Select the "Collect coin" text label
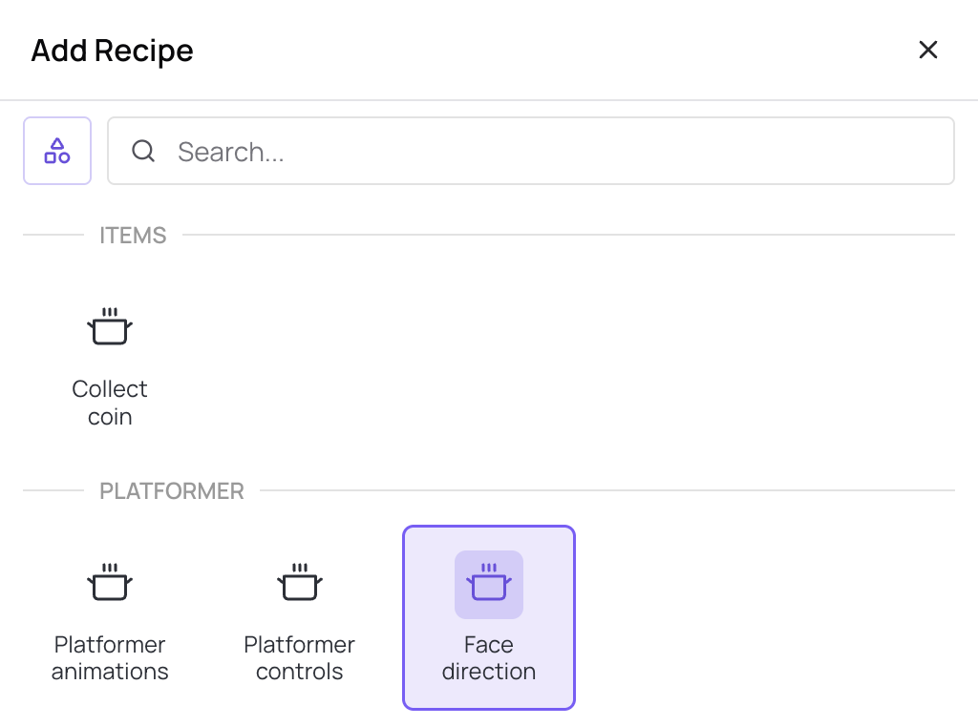 pyautogui.click(x=110, y=403)
